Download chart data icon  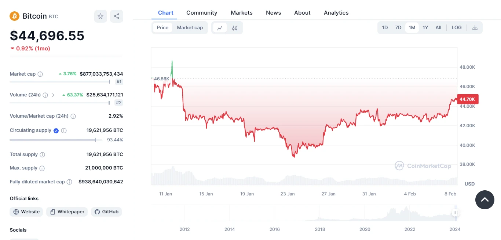pyautogui.click(x=475, y=28)
